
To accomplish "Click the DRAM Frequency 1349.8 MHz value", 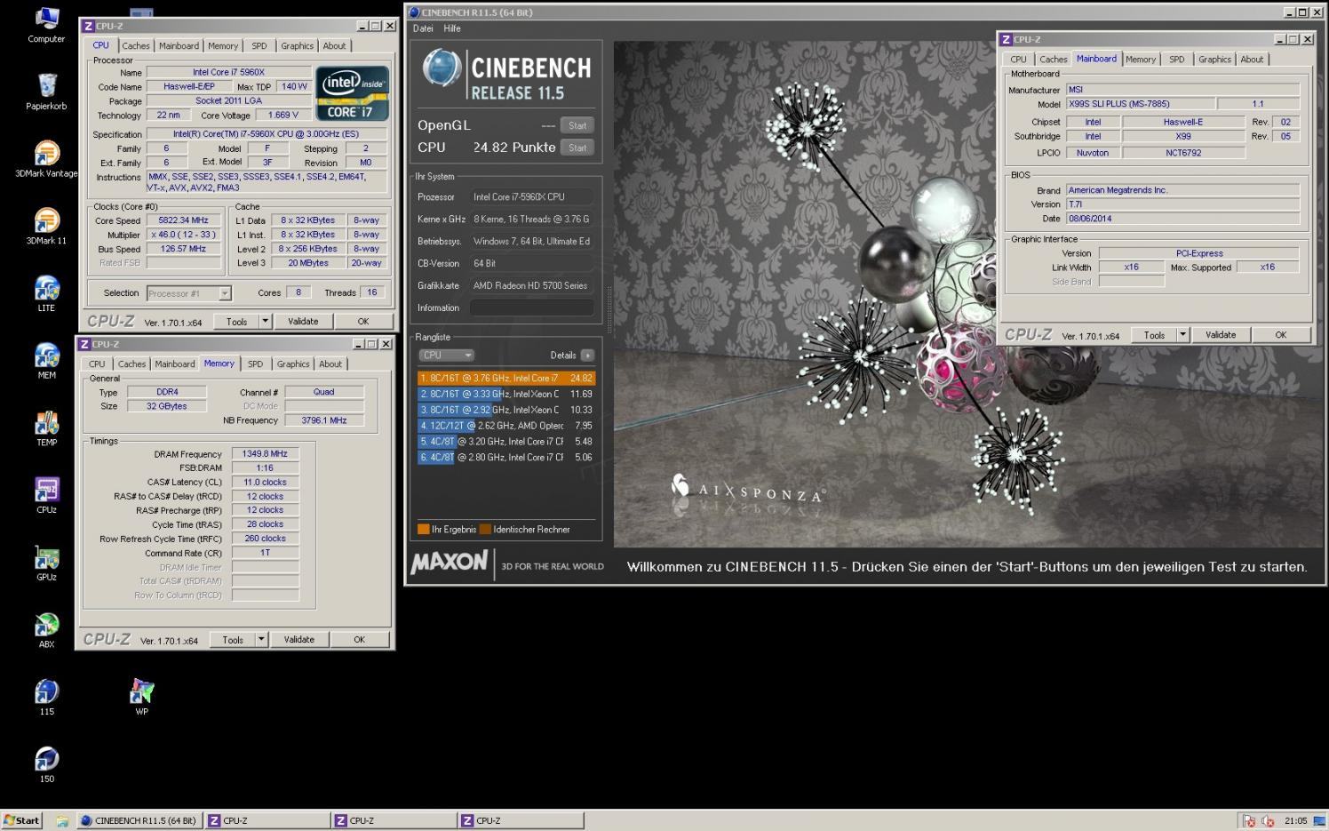I will point(266,453).
